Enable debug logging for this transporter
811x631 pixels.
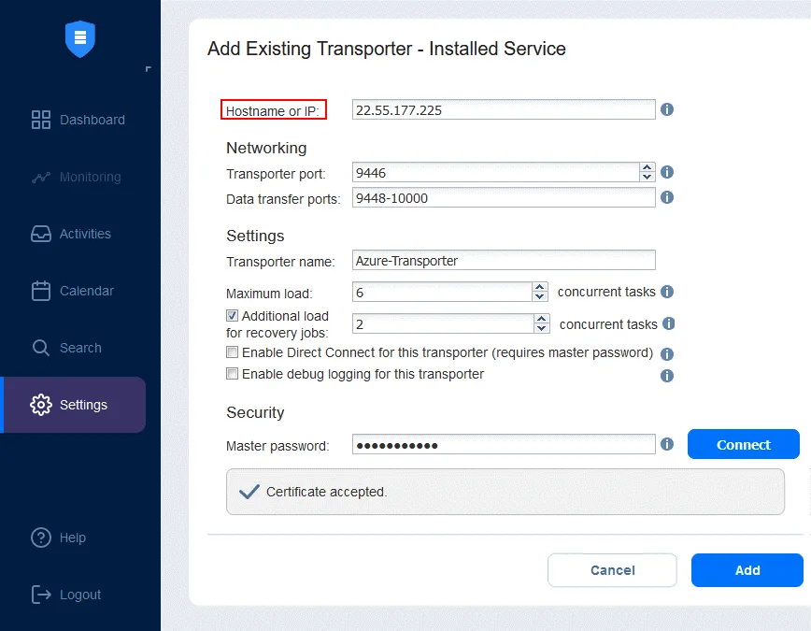click(233, 374)
